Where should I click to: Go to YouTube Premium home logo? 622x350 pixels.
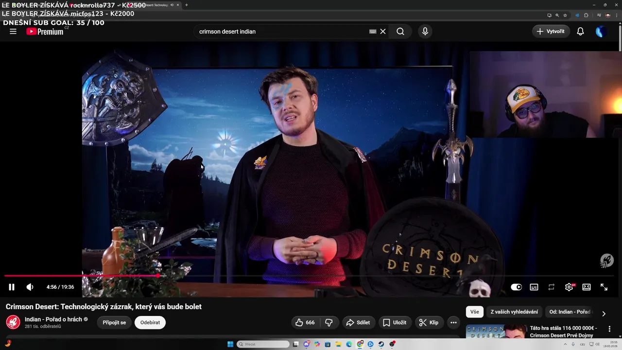tap(45, 31)
